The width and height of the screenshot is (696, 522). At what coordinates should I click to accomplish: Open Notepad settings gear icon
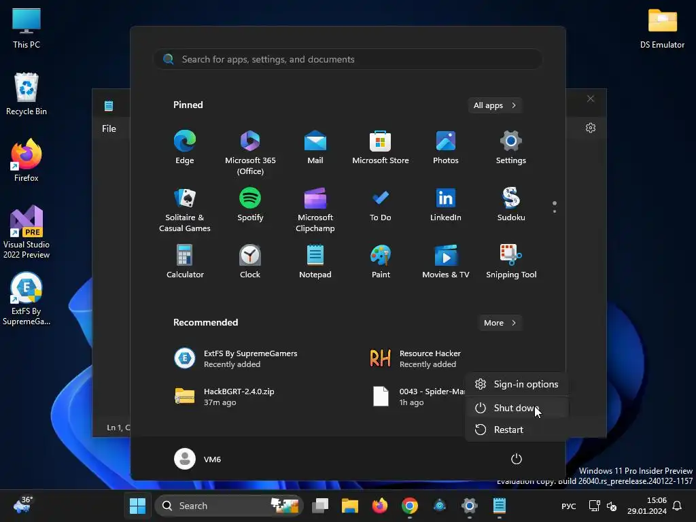click(x=591, y=128)
